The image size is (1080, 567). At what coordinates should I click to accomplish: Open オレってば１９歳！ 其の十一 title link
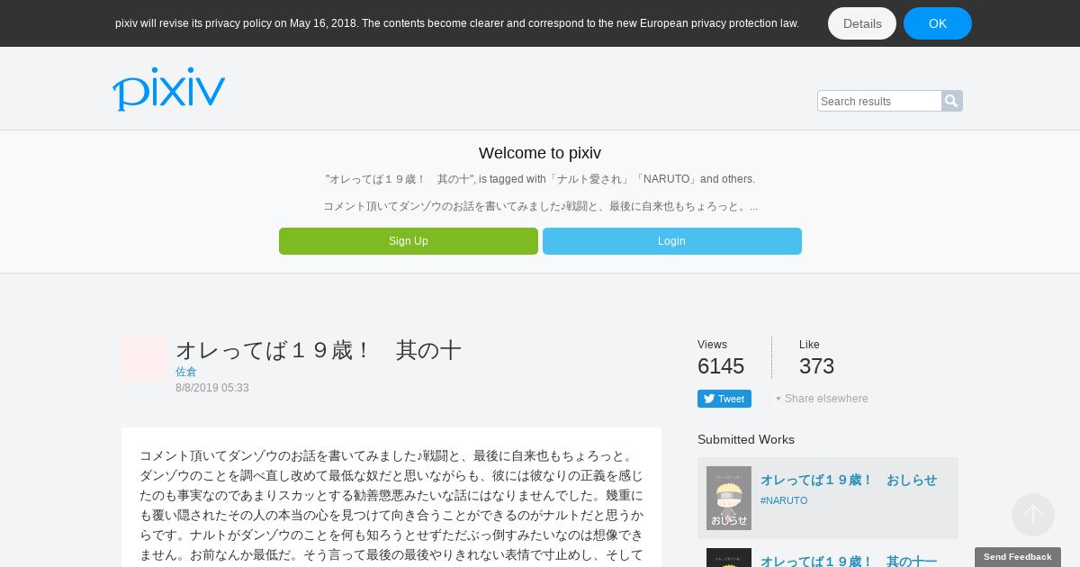(x=849, y=561)
